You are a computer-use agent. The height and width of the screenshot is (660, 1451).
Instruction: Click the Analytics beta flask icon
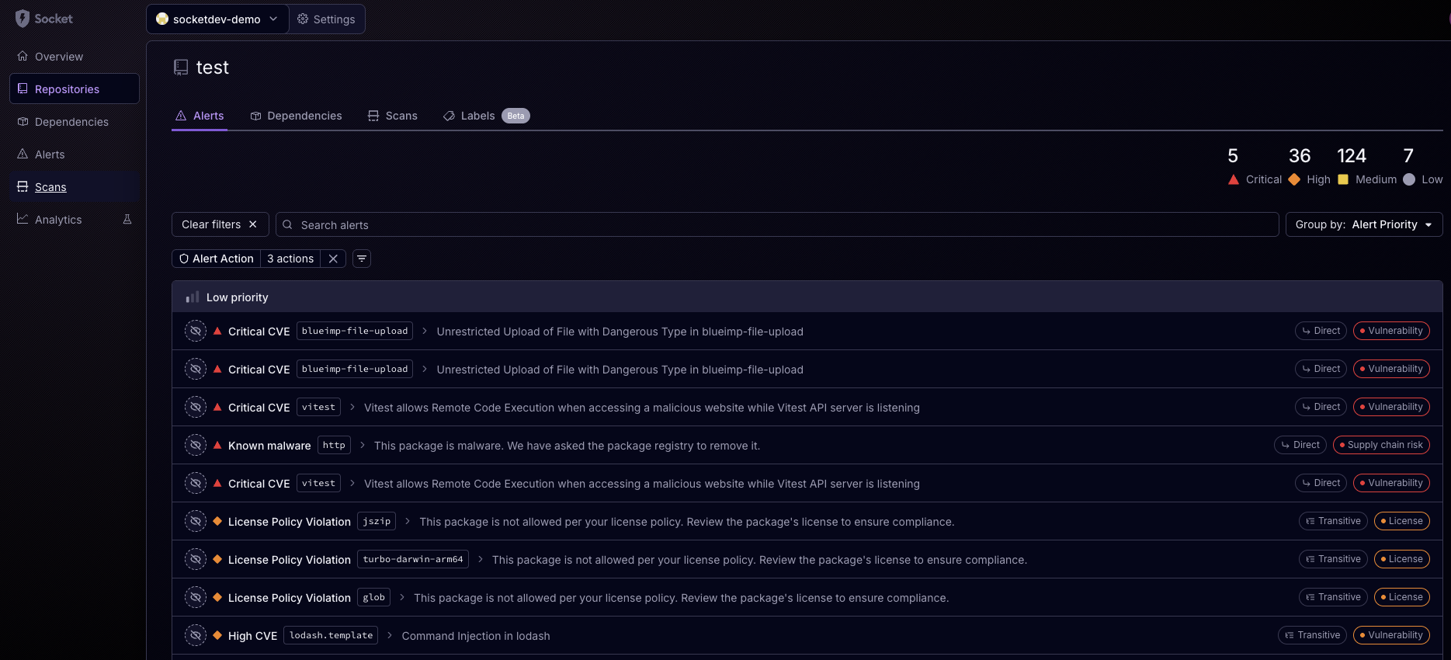(x=127, y=220)
